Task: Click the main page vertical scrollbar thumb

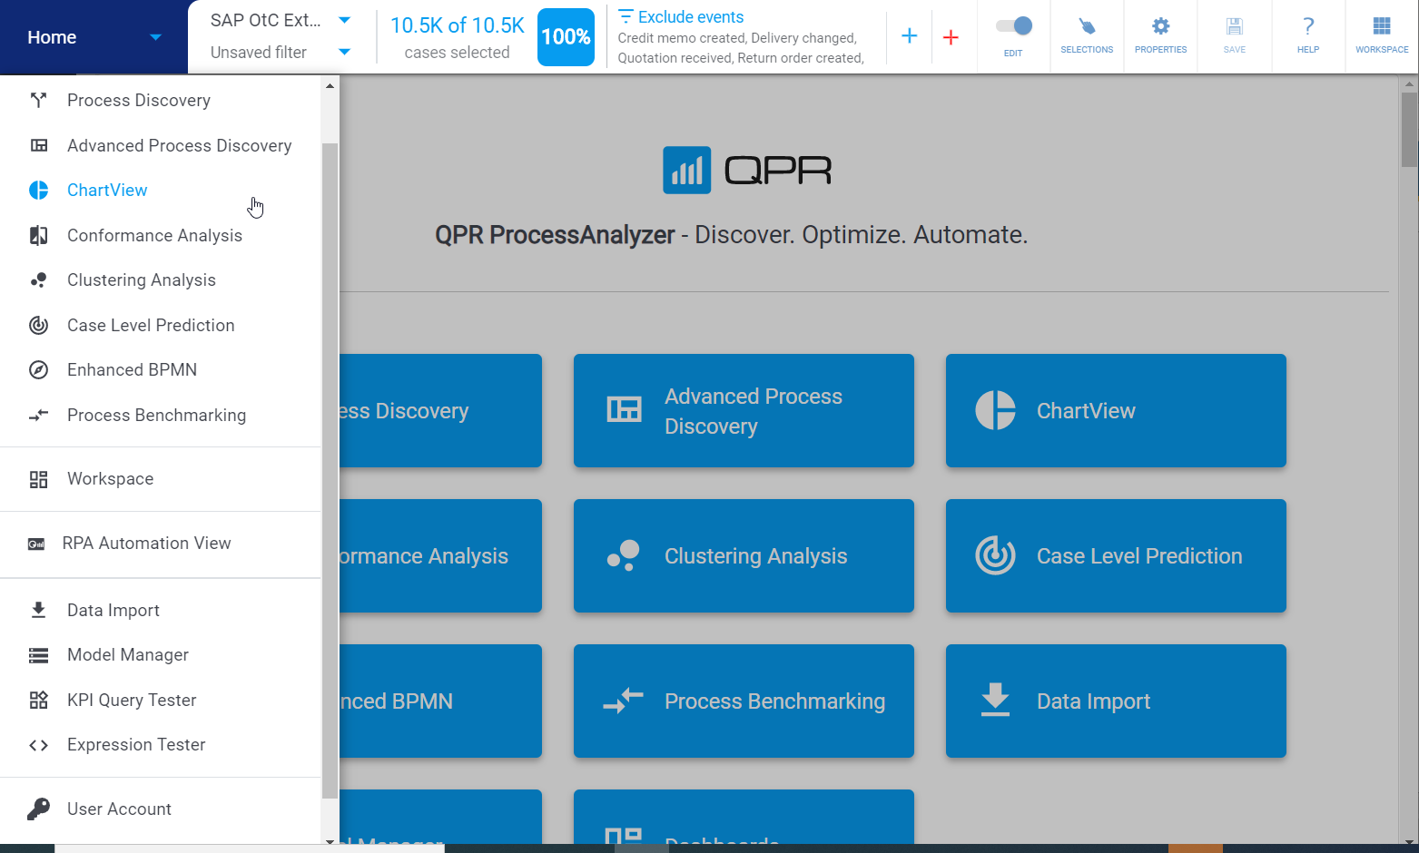Action: click(1409, 130)
